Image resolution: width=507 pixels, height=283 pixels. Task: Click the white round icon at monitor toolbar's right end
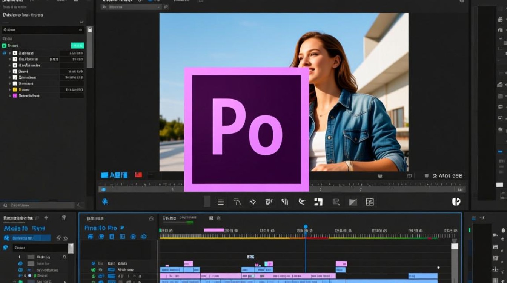tap(456, 202)
